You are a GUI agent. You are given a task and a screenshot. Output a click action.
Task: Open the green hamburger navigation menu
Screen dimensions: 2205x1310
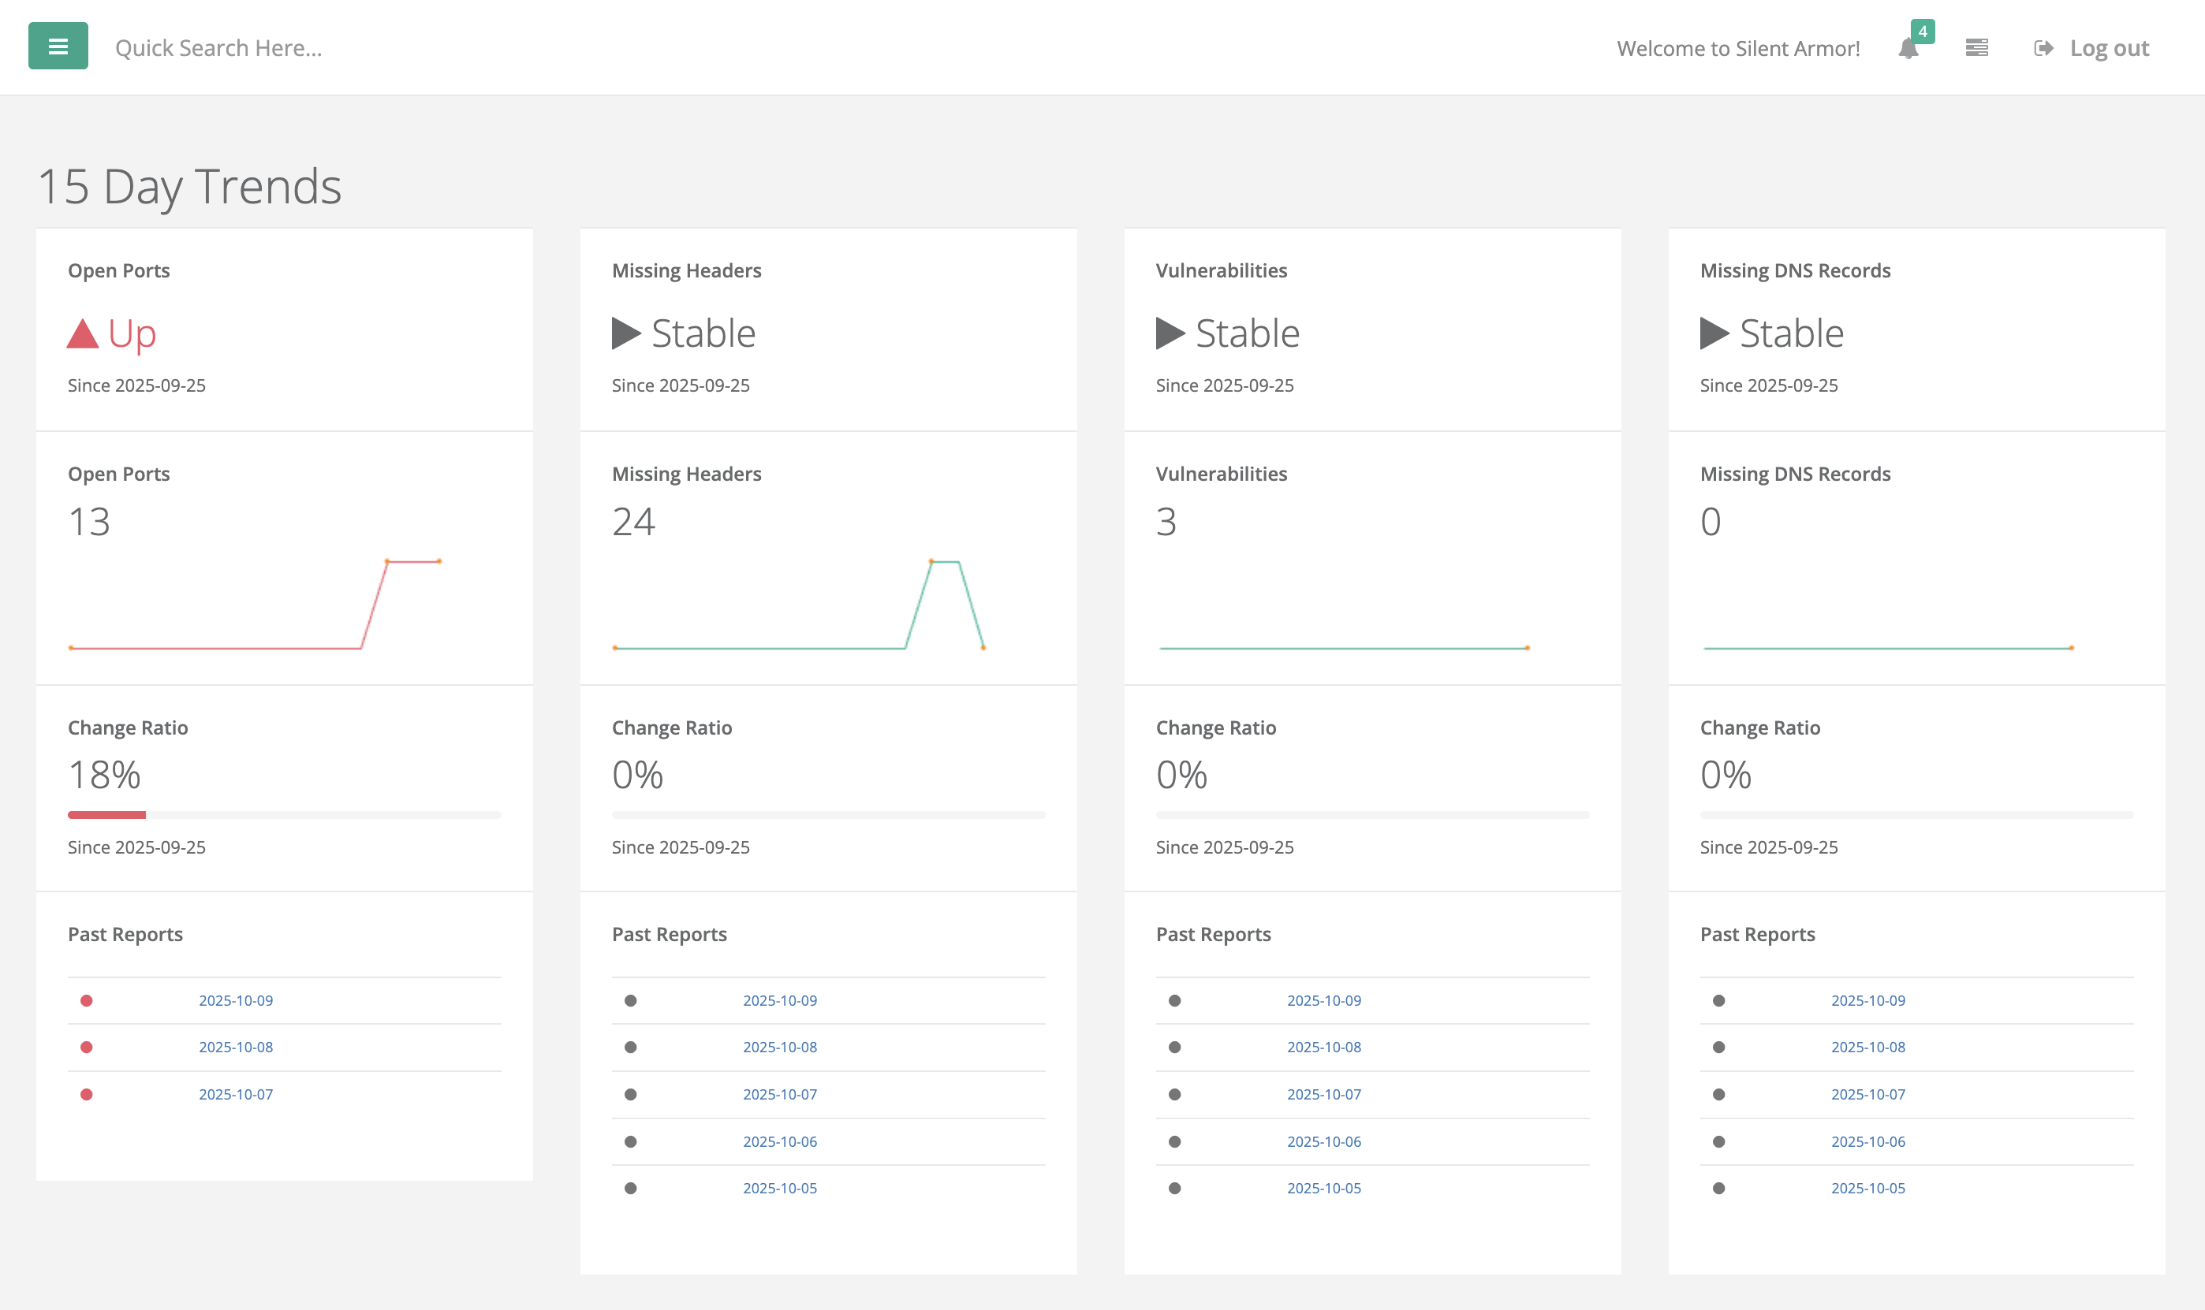tap(58, 46)
